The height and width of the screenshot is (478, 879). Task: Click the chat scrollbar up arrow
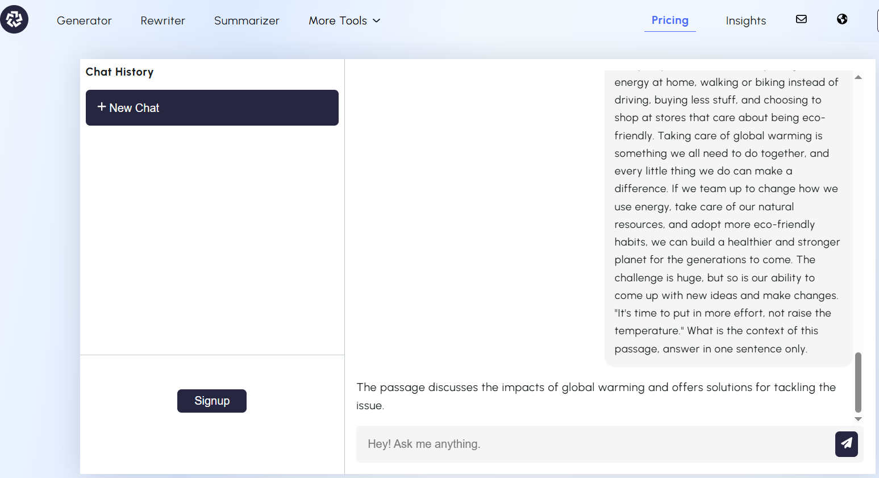point(858,77)
